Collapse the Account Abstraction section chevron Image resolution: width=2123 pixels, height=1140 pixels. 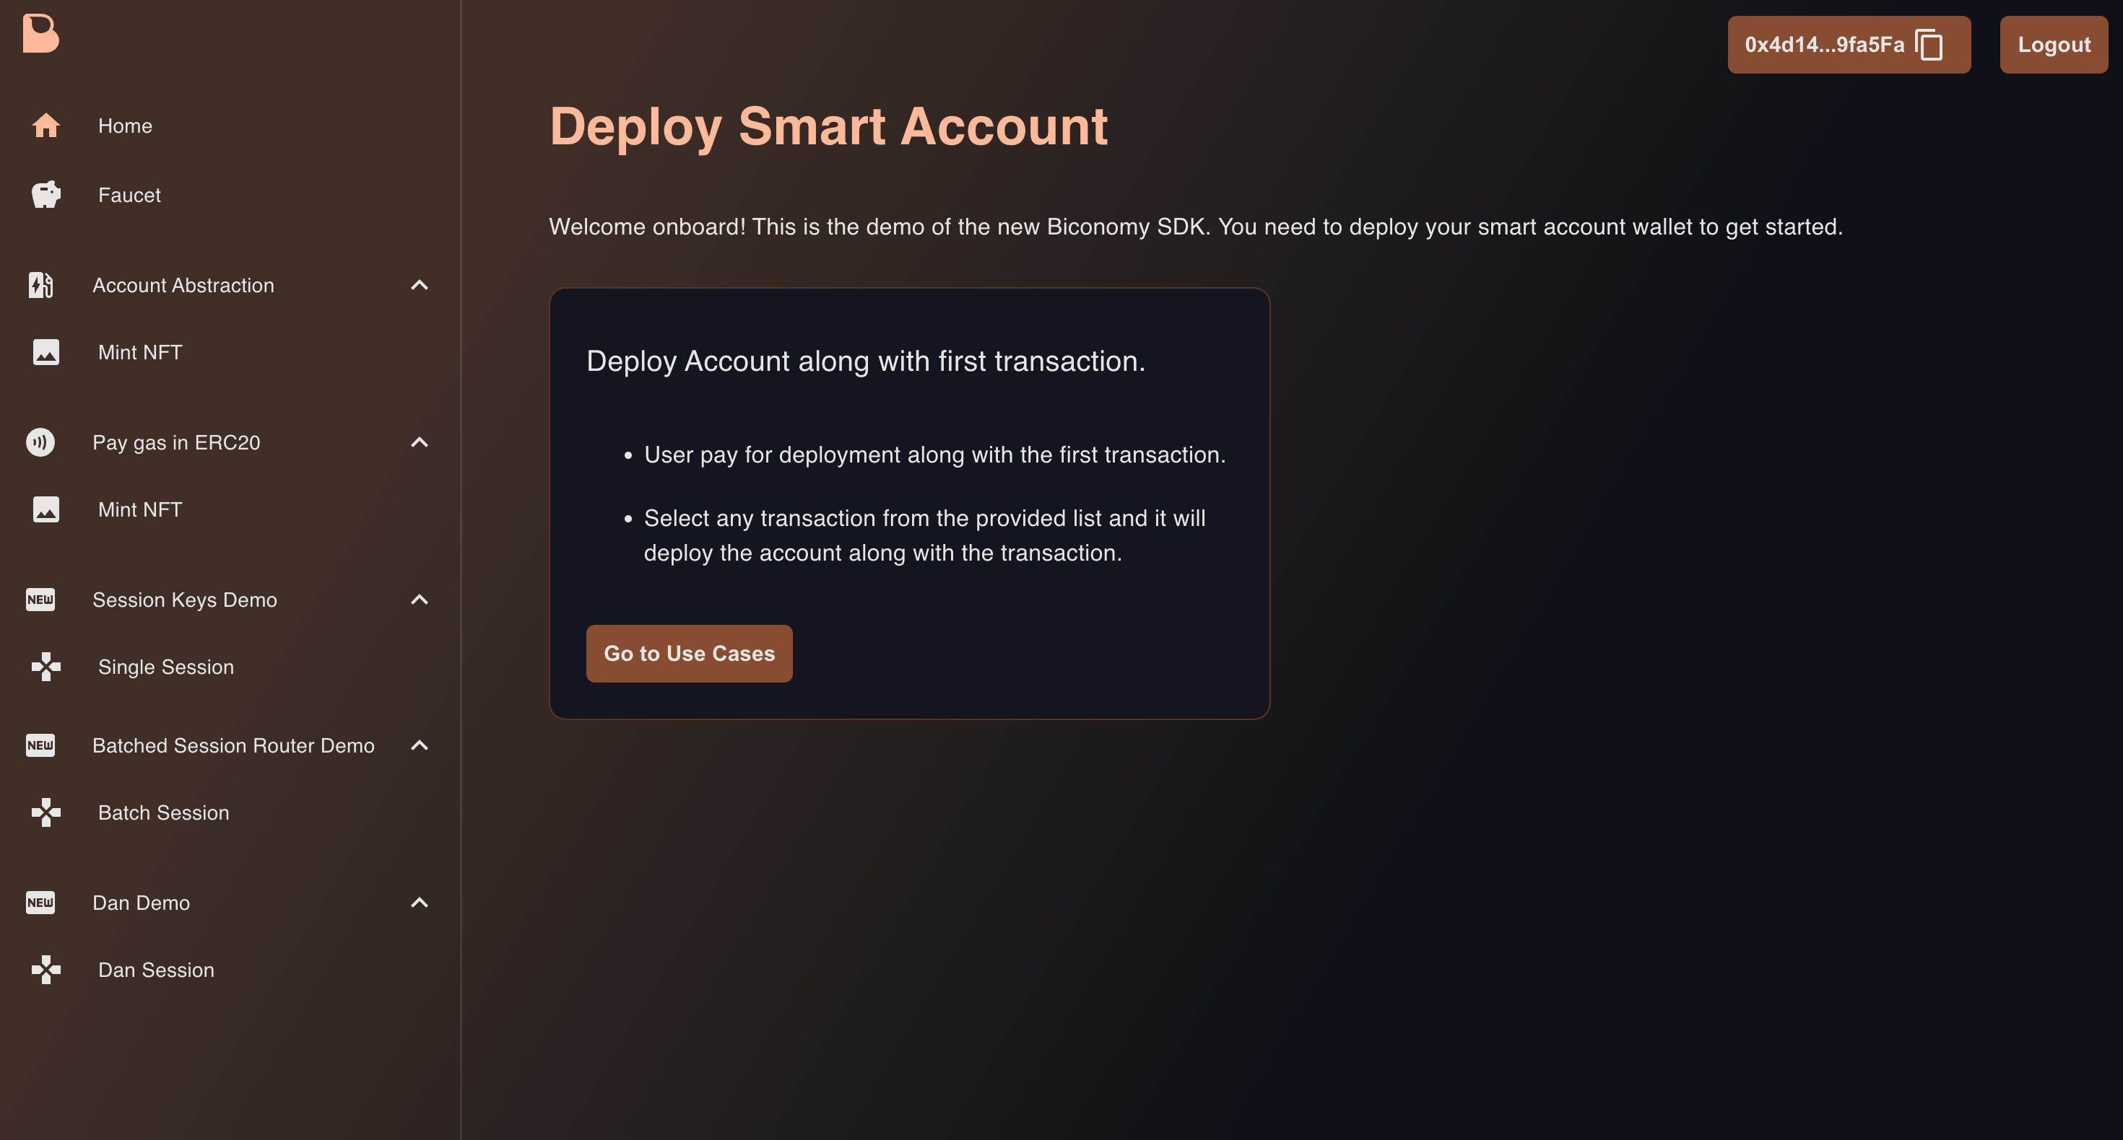point(420,285)
